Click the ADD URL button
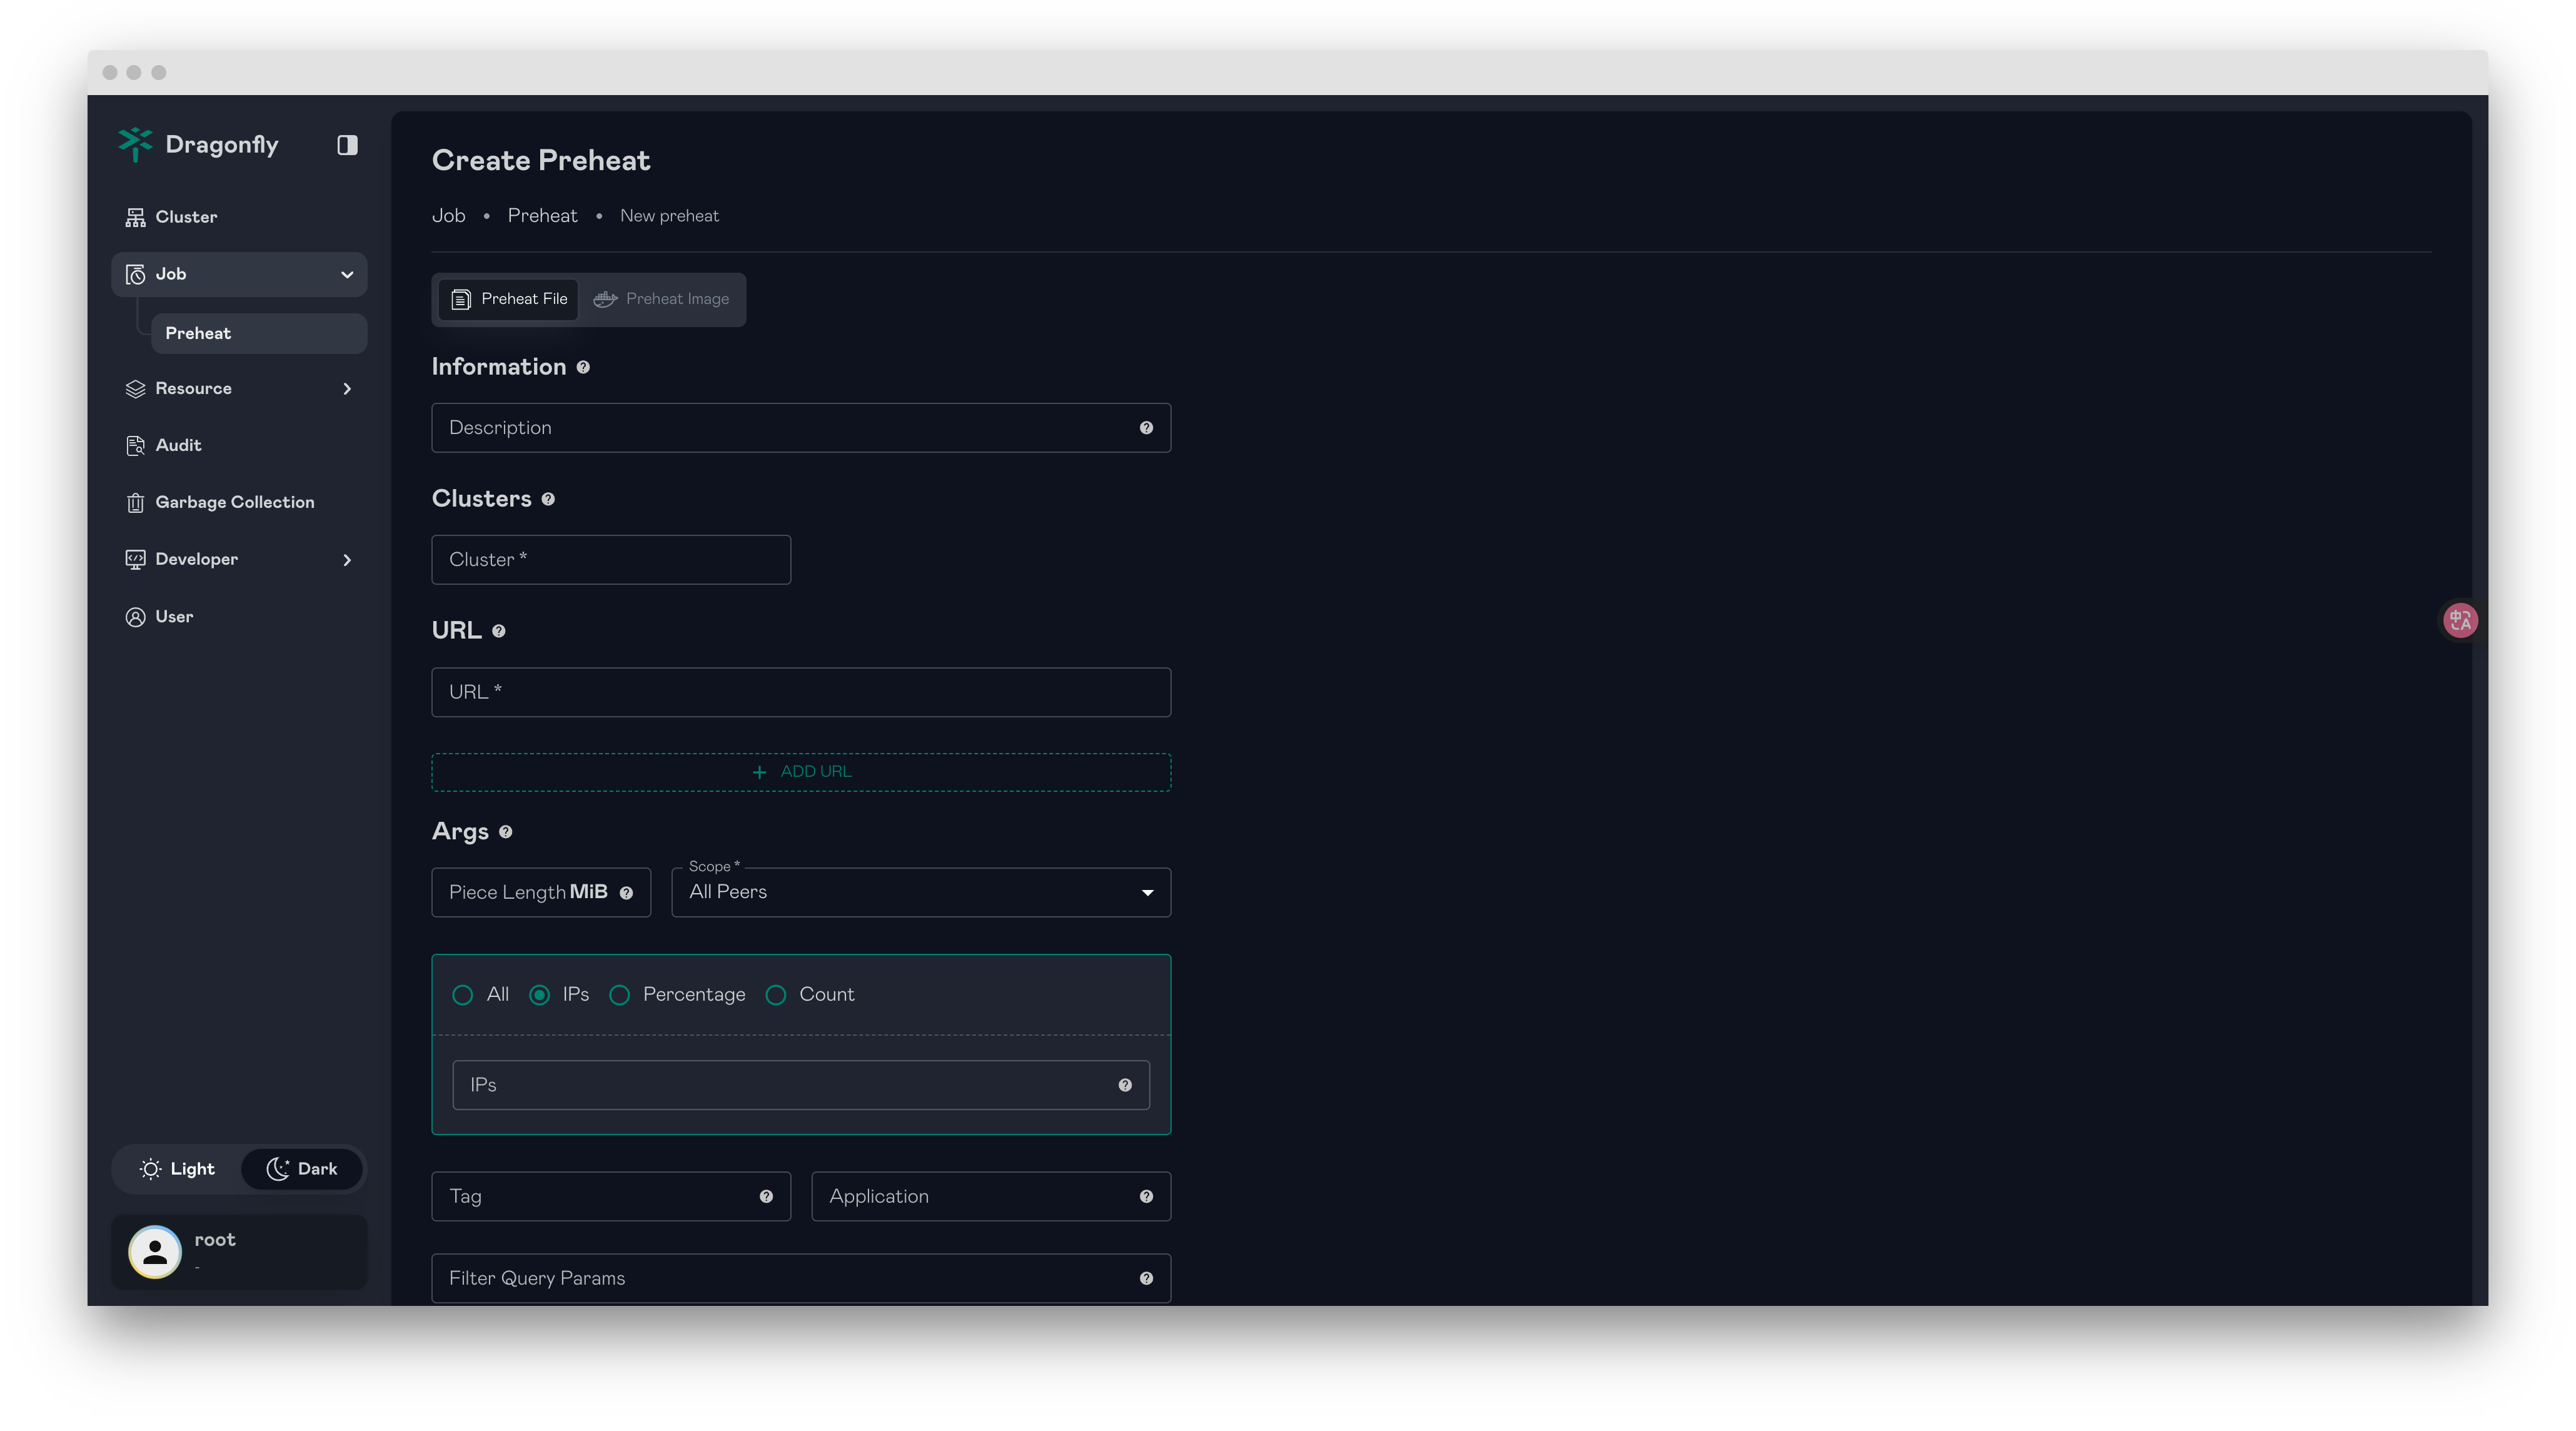 801,772
